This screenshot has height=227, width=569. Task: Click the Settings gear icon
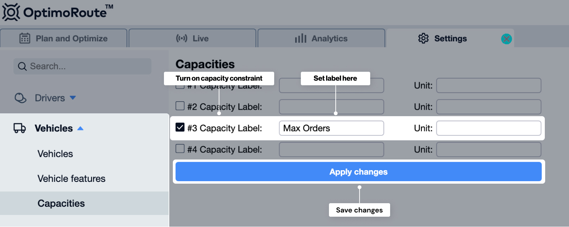tap(423, 38)
